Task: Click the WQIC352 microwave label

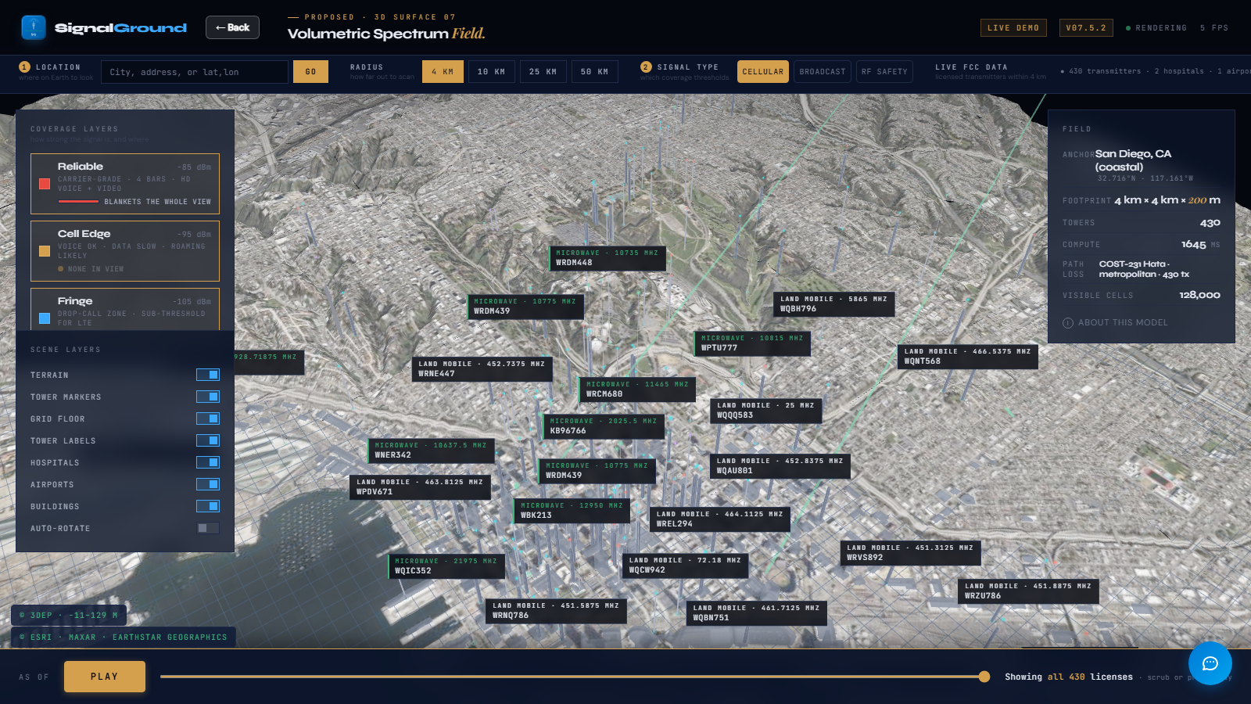Action: (x=446, y=566)
